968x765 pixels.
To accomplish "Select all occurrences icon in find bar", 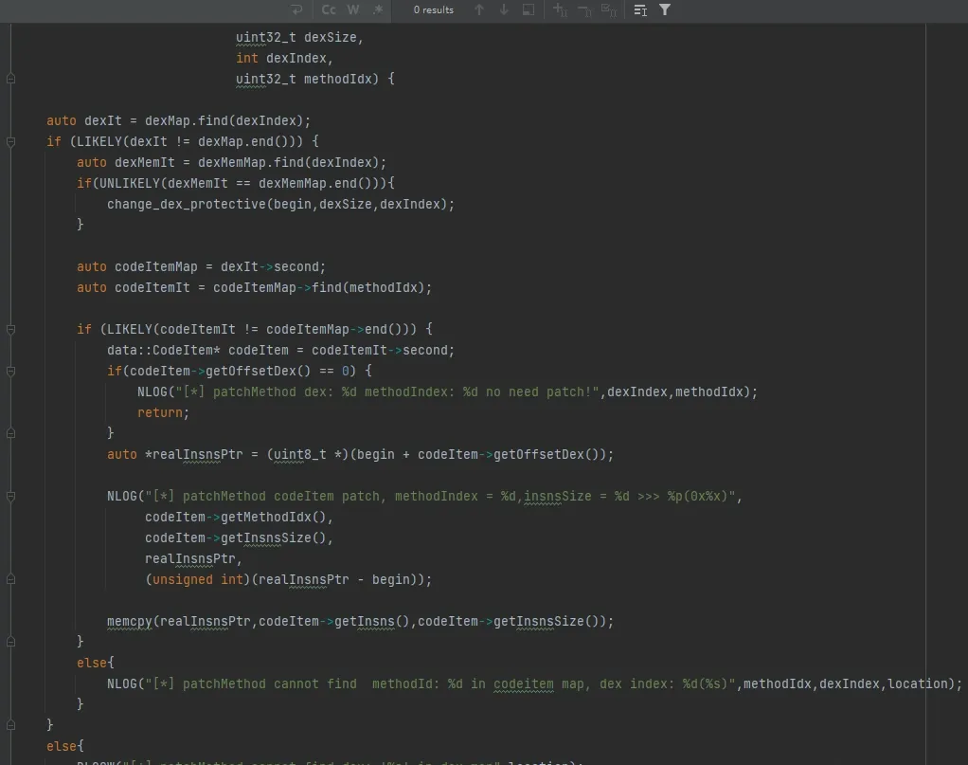I will pyautogui.click(x=609, y=9).
